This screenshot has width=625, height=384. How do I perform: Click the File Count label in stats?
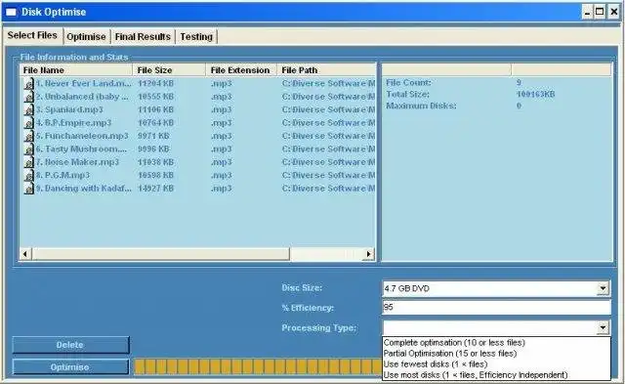(408, 82)
